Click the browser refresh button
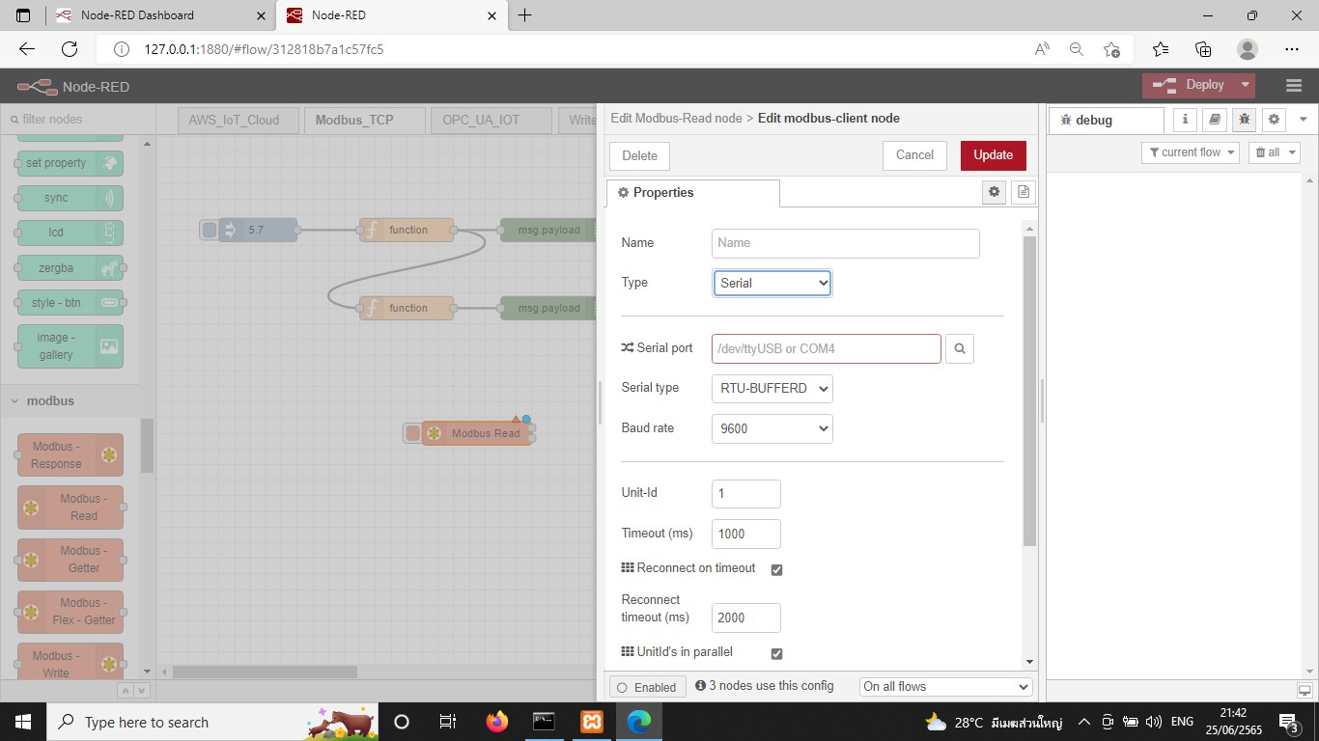Image resolution: width=1319 pixels, height=741 pixels. (x=69, y=49)
